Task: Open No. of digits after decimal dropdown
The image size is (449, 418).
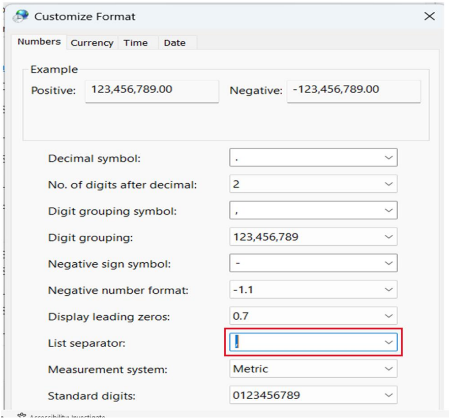Action: 389,184
